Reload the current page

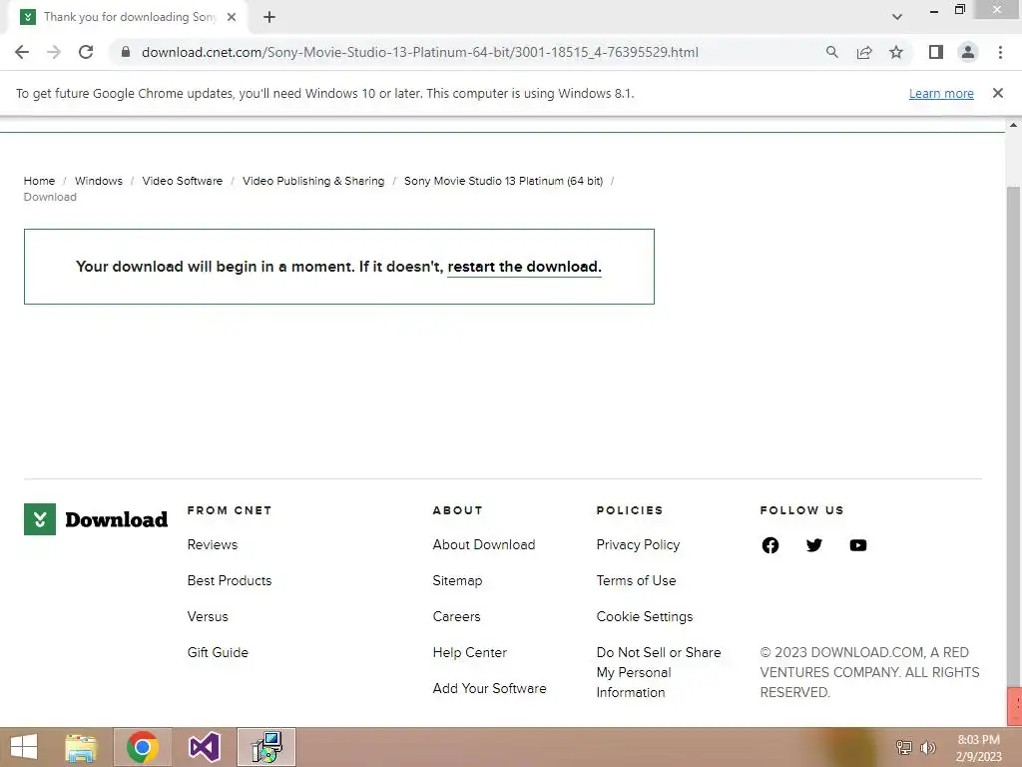click(x=86, y=52)
